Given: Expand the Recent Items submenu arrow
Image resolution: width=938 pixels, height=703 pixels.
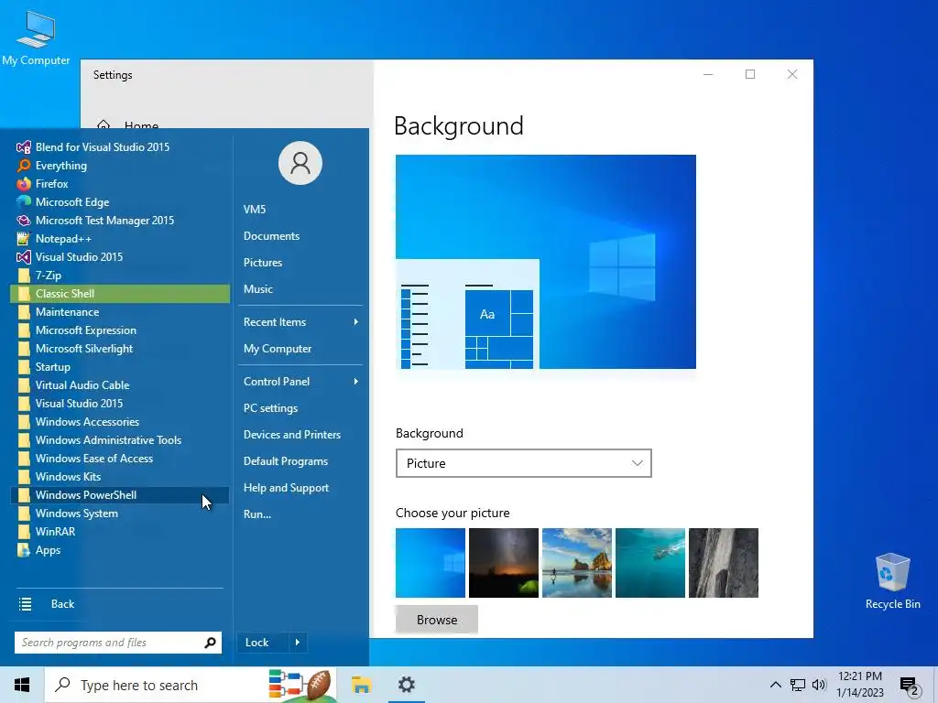Looking at the screenshot, I should [x=356, y=322].
